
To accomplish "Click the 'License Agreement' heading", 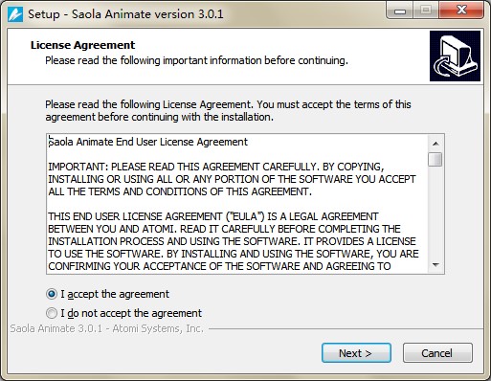I will click(x=83, y=45).
